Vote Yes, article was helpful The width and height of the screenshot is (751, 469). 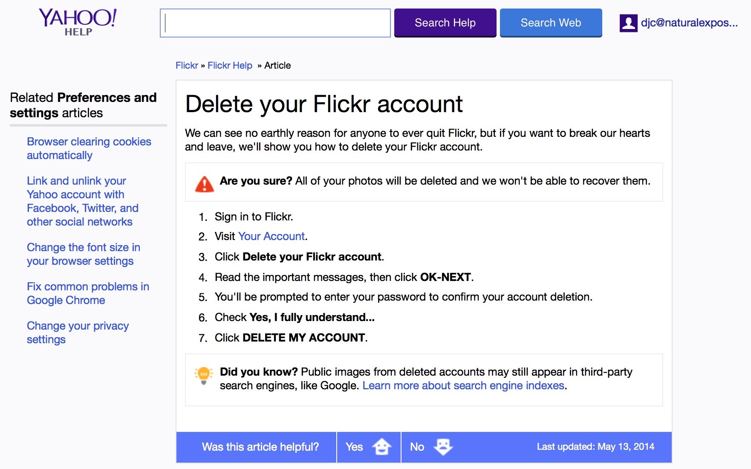369,447
